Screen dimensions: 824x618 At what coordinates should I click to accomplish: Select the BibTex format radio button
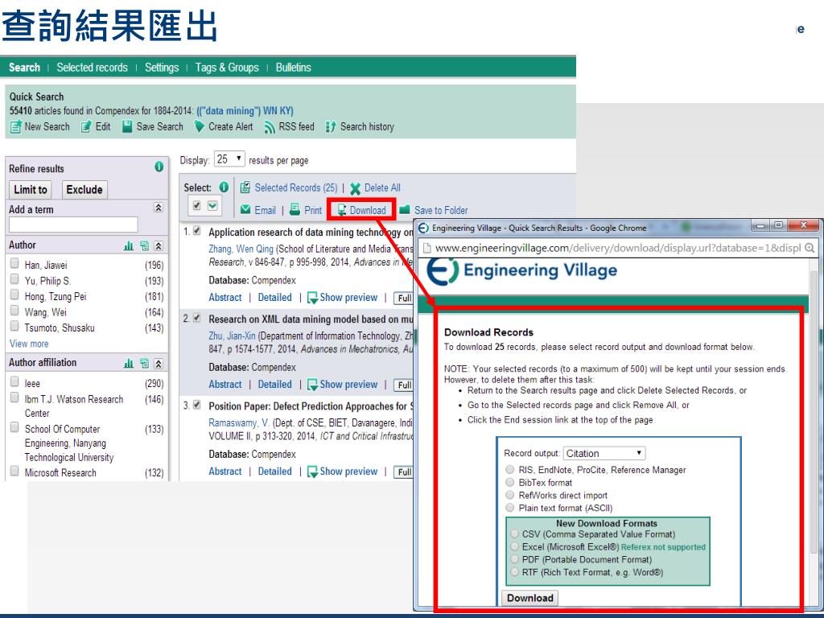pos(509,482)
